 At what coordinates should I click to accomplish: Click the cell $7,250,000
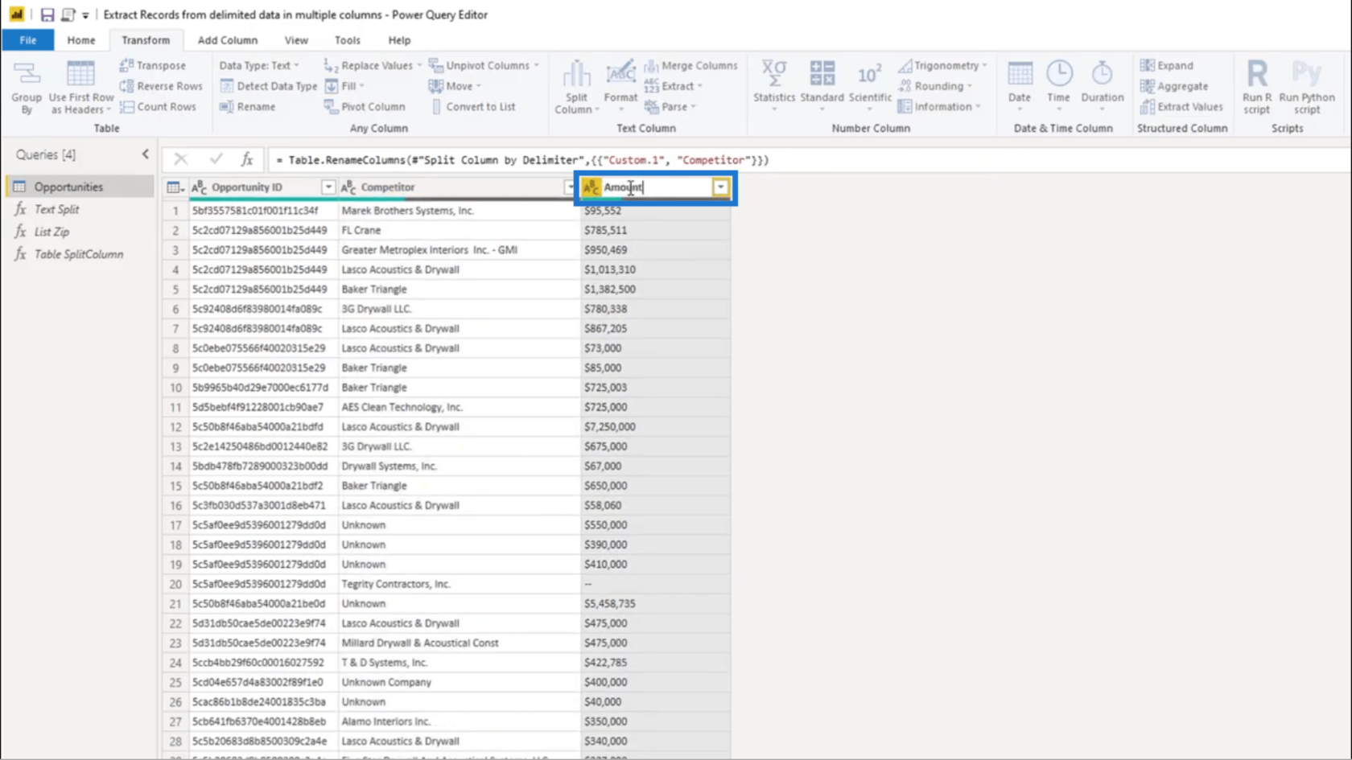tap(656, 427)
